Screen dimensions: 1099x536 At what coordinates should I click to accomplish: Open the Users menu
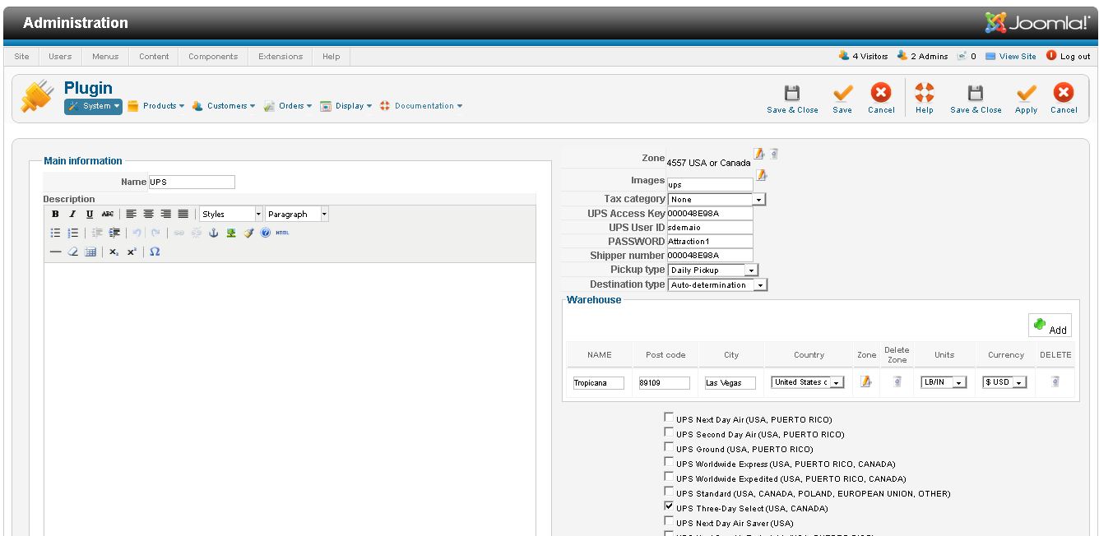60,57
